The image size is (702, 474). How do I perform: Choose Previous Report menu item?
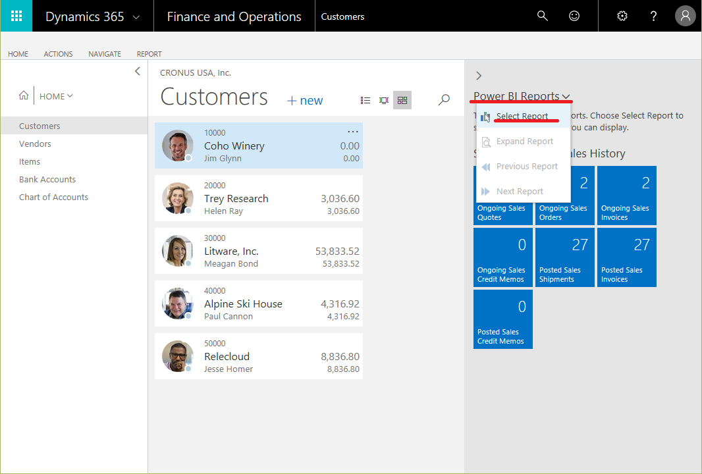(524, 167)
